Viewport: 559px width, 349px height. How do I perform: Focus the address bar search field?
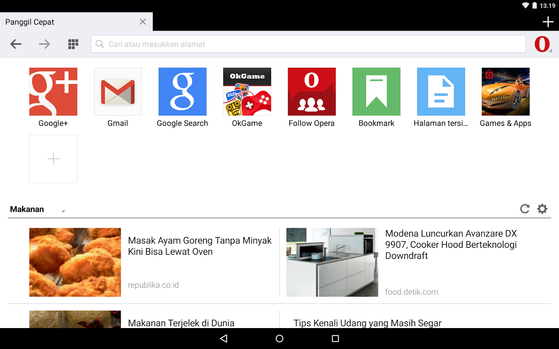click(308, 44)
